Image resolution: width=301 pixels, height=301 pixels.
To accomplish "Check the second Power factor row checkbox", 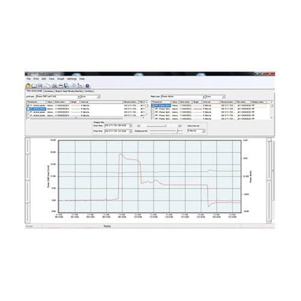I will [153, 109].
